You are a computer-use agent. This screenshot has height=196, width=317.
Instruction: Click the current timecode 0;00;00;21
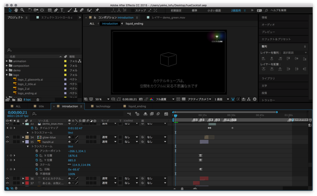coord(17,113)
